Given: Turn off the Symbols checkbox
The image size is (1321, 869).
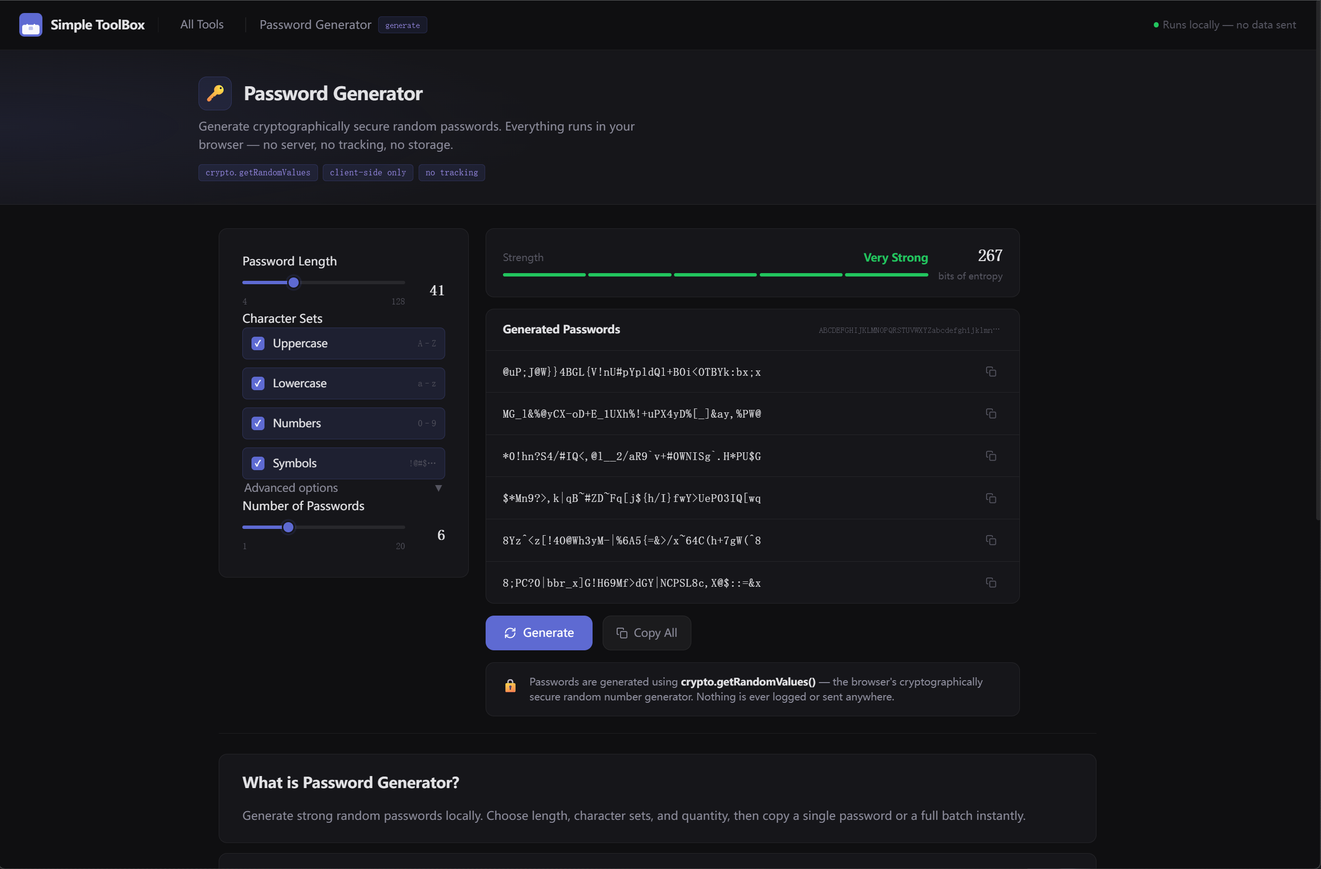Looking at the screenshot, I should [258, 463].
